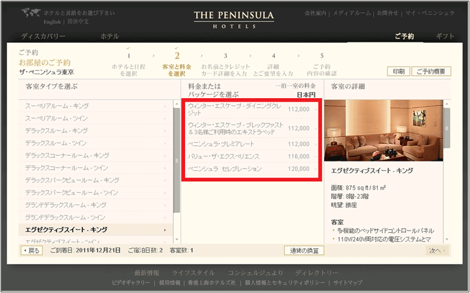This screenshot has width=470, height=293.
Task: Click the 印刷 button
Action: pos(399,71)
